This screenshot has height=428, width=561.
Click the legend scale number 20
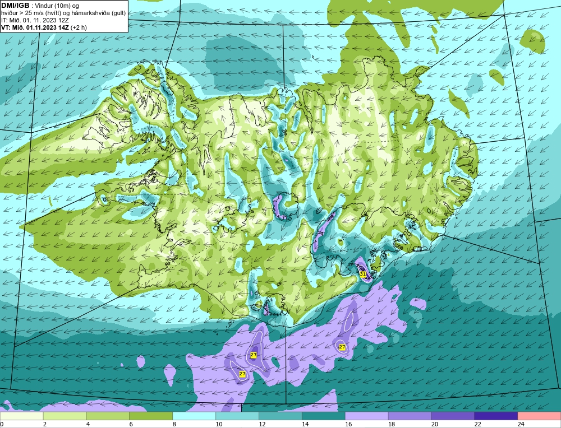(434, 424)
